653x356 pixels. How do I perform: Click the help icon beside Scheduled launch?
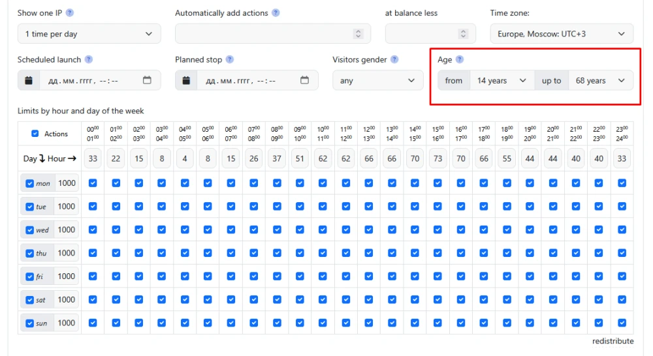click(x=89, y=59)
